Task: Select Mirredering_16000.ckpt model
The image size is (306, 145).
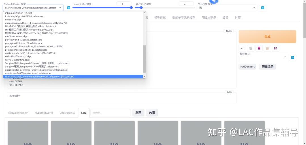Action: click(x=73, y=33)
